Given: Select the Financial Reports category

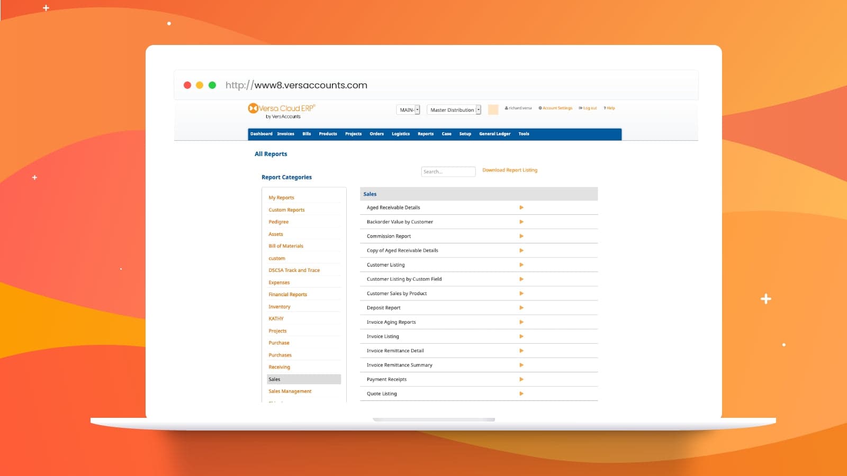Looking at the screenshot, I should pos(287,294).
